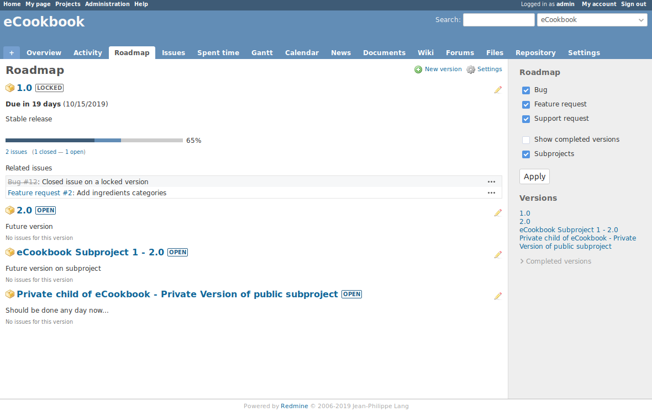Screen dimensions: 652x412
Task: Uncheck the Support request checkbox
Action: [x=526, y=119]
